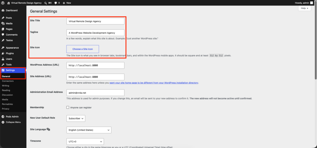317x148 pixels.
Task: Click the admin avatar in top bar
Action: tap(311, 3)
